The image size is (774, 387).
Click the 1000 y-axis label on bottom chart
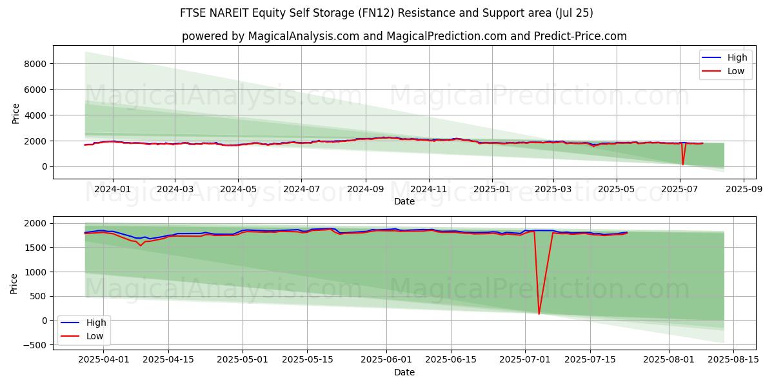pos(36,272)
